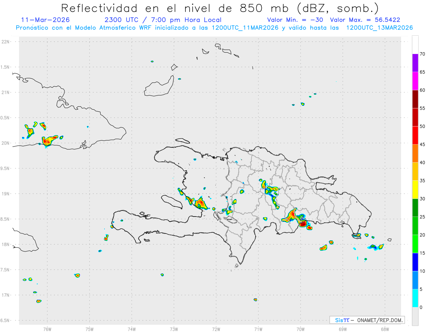
Task: Click the '74W' longitude label
Action: click(131, 329)
